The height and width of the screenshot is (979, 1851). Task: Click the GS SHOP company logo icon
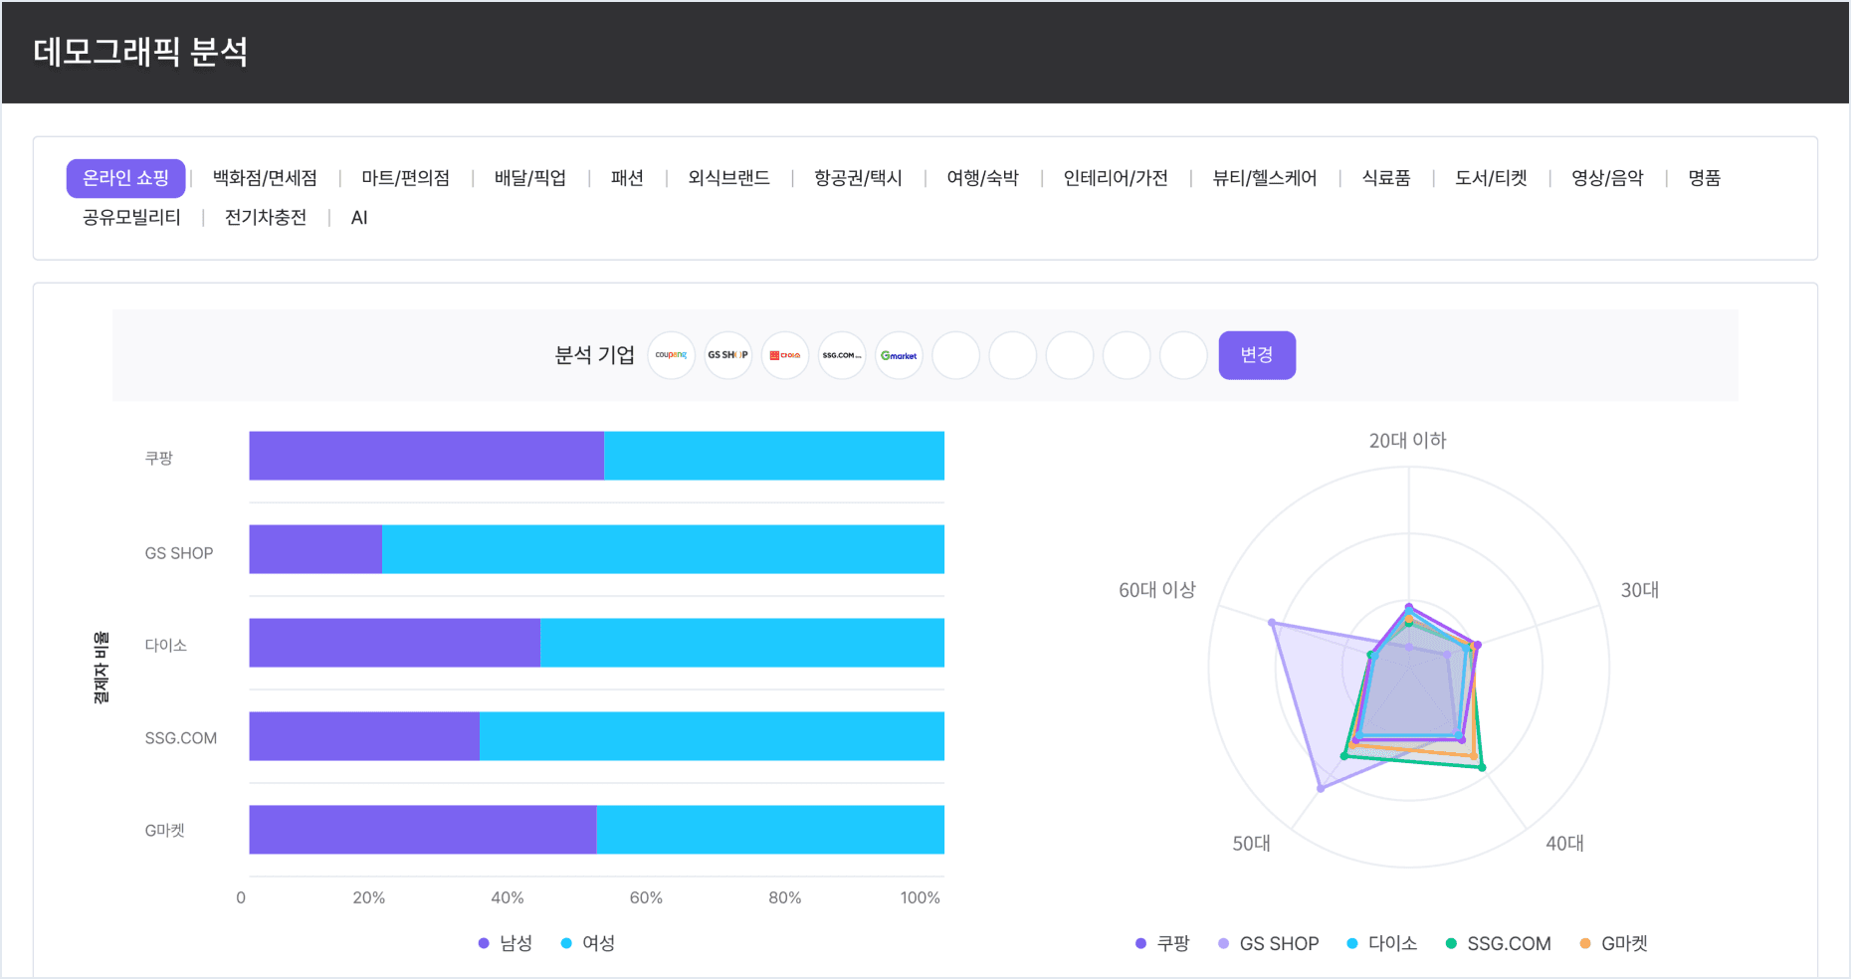coord(728,355)
